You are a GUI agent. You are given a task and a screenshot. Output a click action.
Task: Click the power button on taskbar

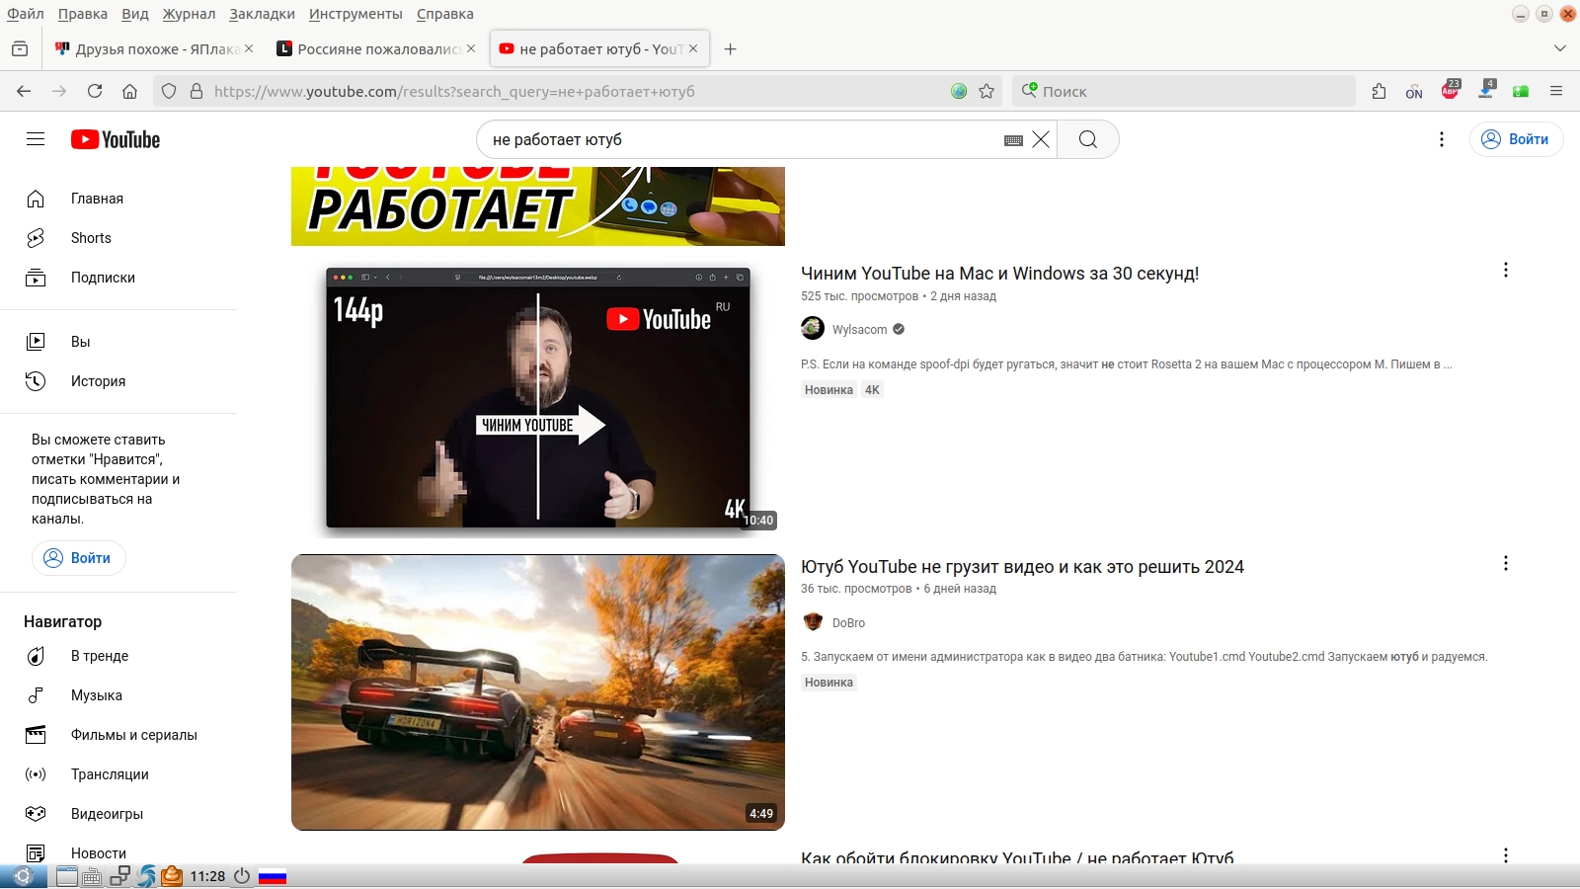pyautogui.click(x=242, y=876)
